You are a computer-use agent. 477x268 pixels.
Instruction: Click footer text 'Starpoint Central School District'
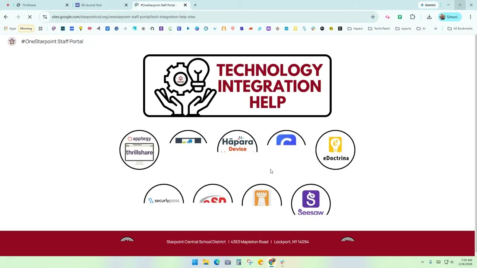(196, 242)
